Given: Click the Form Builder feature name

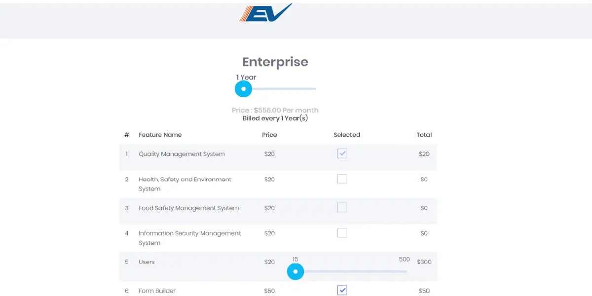Looking at the screenshot, I should tap(157, 291).
